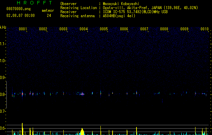This screenshot has height=135, width=212.
Task: Select the meteor count value 24
Action: pyautogui.click(x=49, y=16)
